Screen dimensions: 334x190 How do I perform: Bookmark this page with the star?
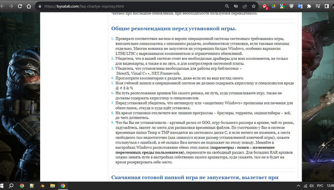[254, 6]
